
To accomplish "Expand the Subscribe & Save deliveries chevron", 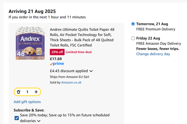I will (x=39, y=121).
